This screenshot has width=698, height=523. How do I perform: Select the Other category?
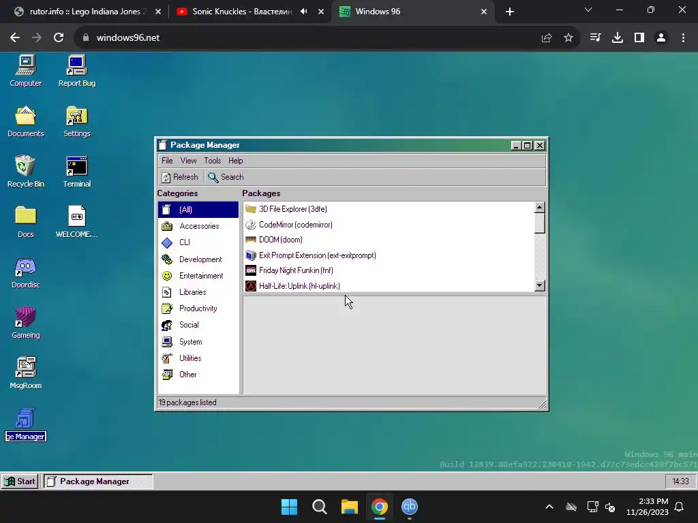(x=198, y=375)
